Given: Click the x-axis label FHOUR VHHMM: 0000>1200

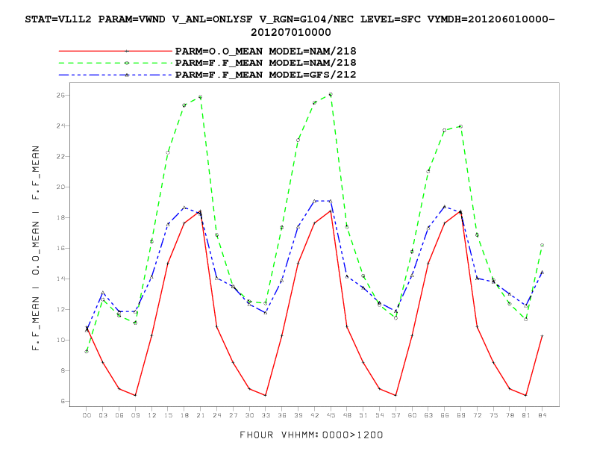Looking at the screenshot, I should tap(311, 435).
